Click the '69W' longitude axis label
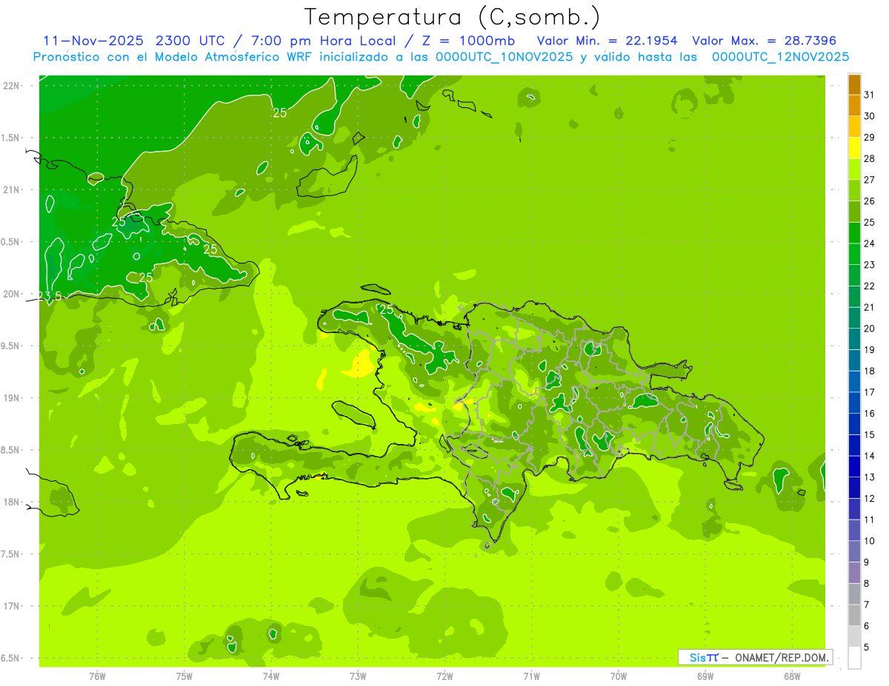Viewport: 889px width, 686px height. [x=705, y=676]
